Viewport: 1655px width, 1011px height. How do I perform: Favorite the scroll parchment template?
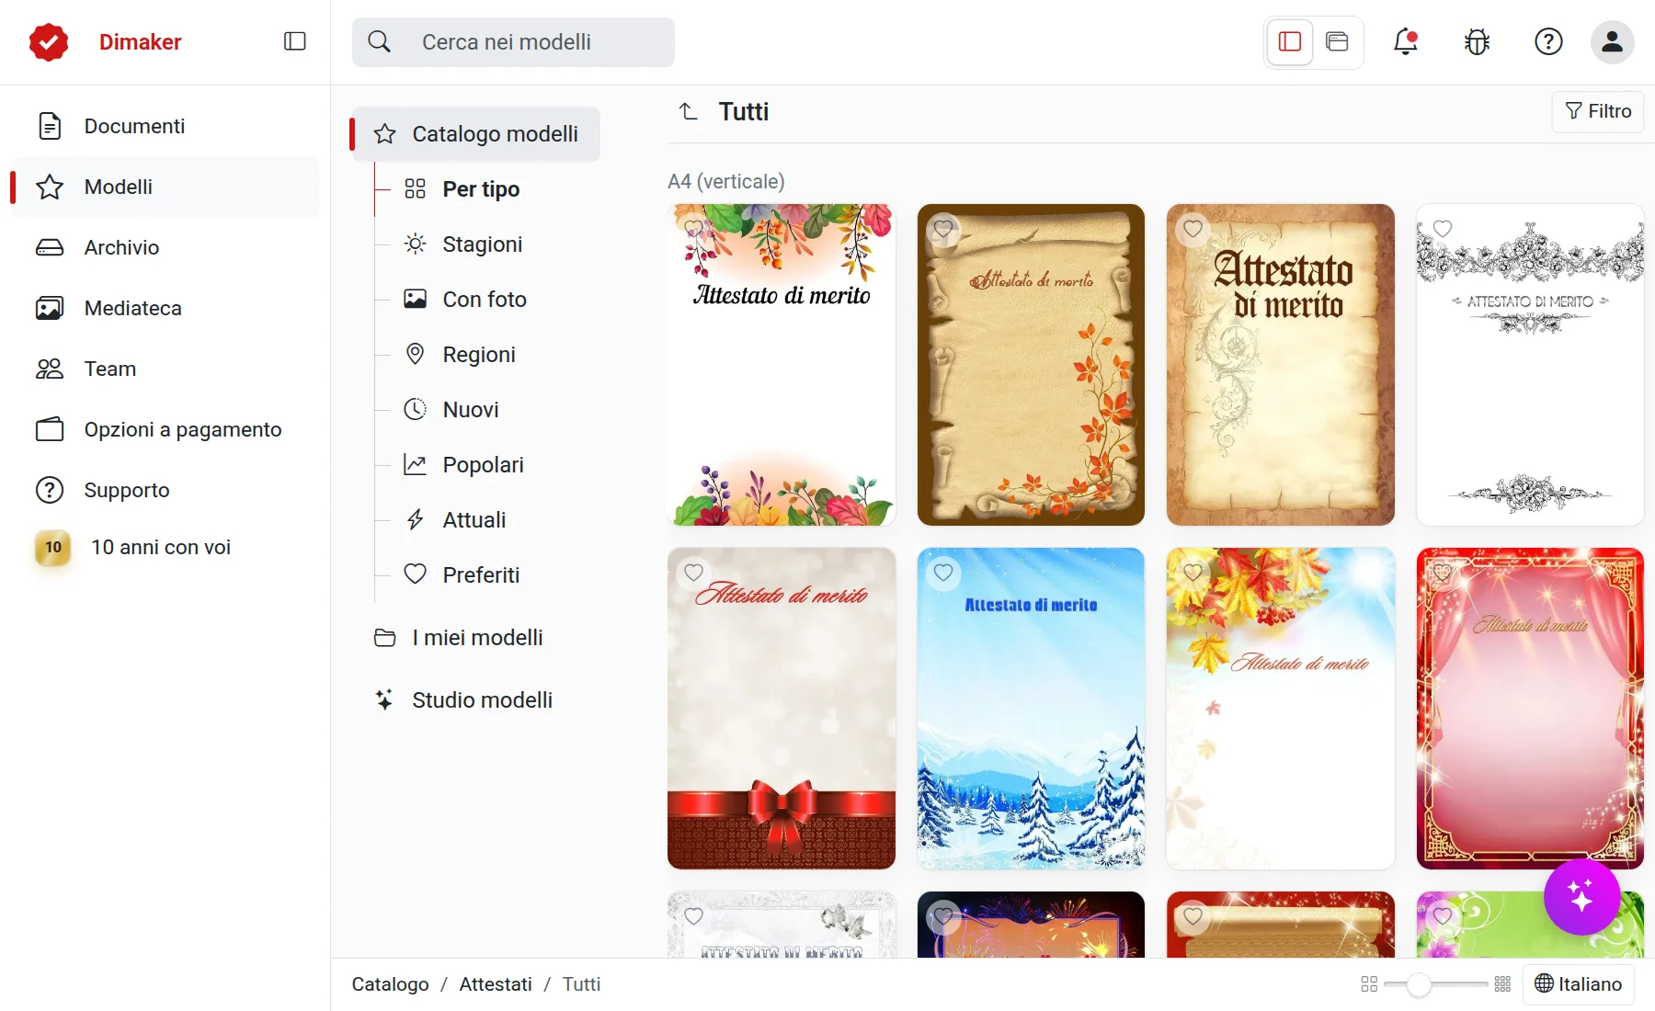pyautogui.click(x=943, y=229)
